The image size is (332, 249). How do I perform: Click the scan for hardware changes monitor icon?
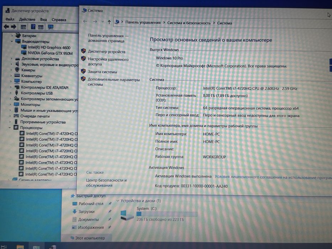[51, 27]
